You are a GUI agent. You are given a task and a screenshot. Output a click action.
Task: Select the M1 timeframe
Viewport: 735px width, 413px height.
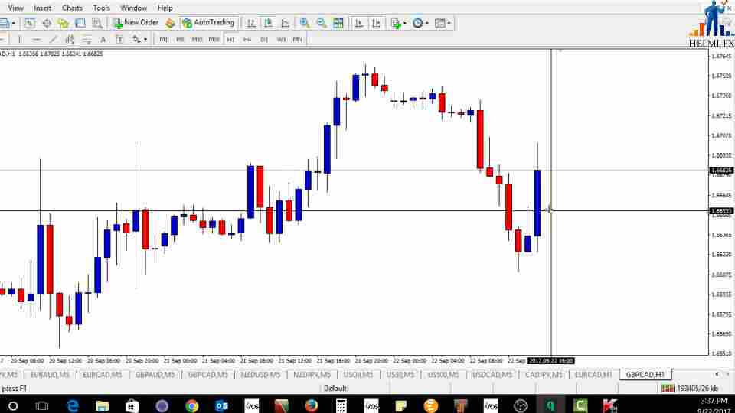point(163,39)
